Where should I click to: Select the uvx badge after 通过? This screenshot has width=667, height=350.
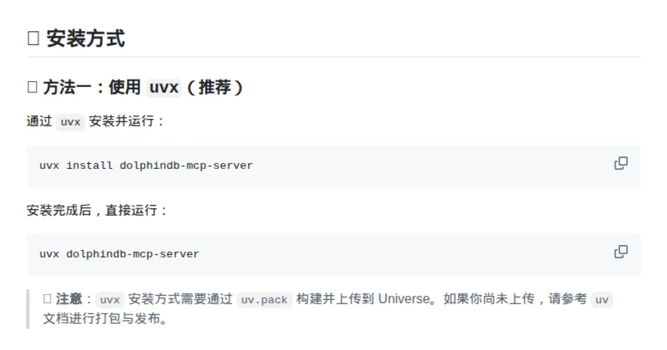pyautogui.click(x=70, y=122)
